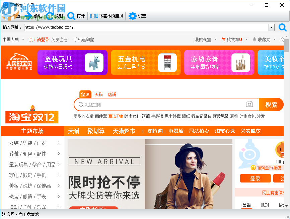Click hot keyword 潮流T恤
The height and width of the screenshot is (219, 290).
coord(116,116)
